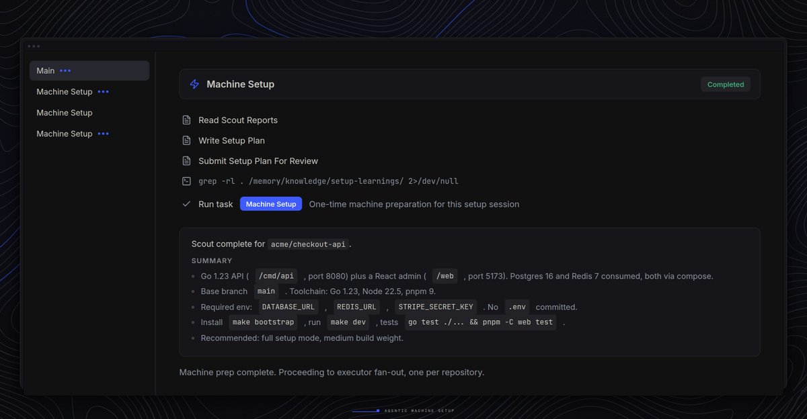Click the blue Machine Setup task badge
Screen dimensions: 807x419
(271, 204)
